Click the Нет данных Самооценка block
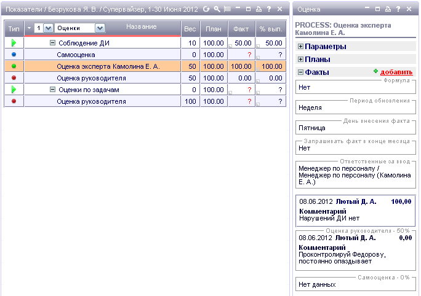 [356, 284]
